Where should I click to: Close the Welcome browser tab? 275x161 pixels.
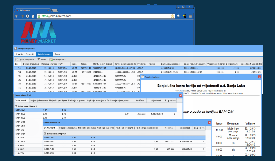48,10
